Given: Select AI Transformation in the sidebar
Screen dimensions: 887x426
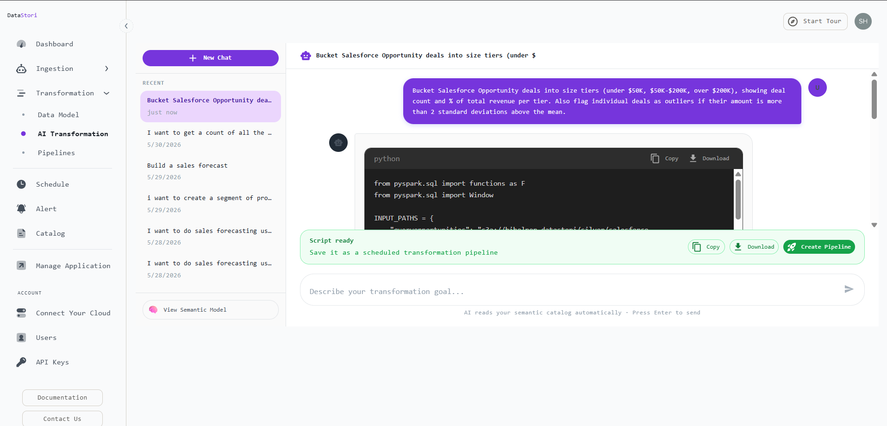Looking at the screenshot, I should tap(73, 134).
